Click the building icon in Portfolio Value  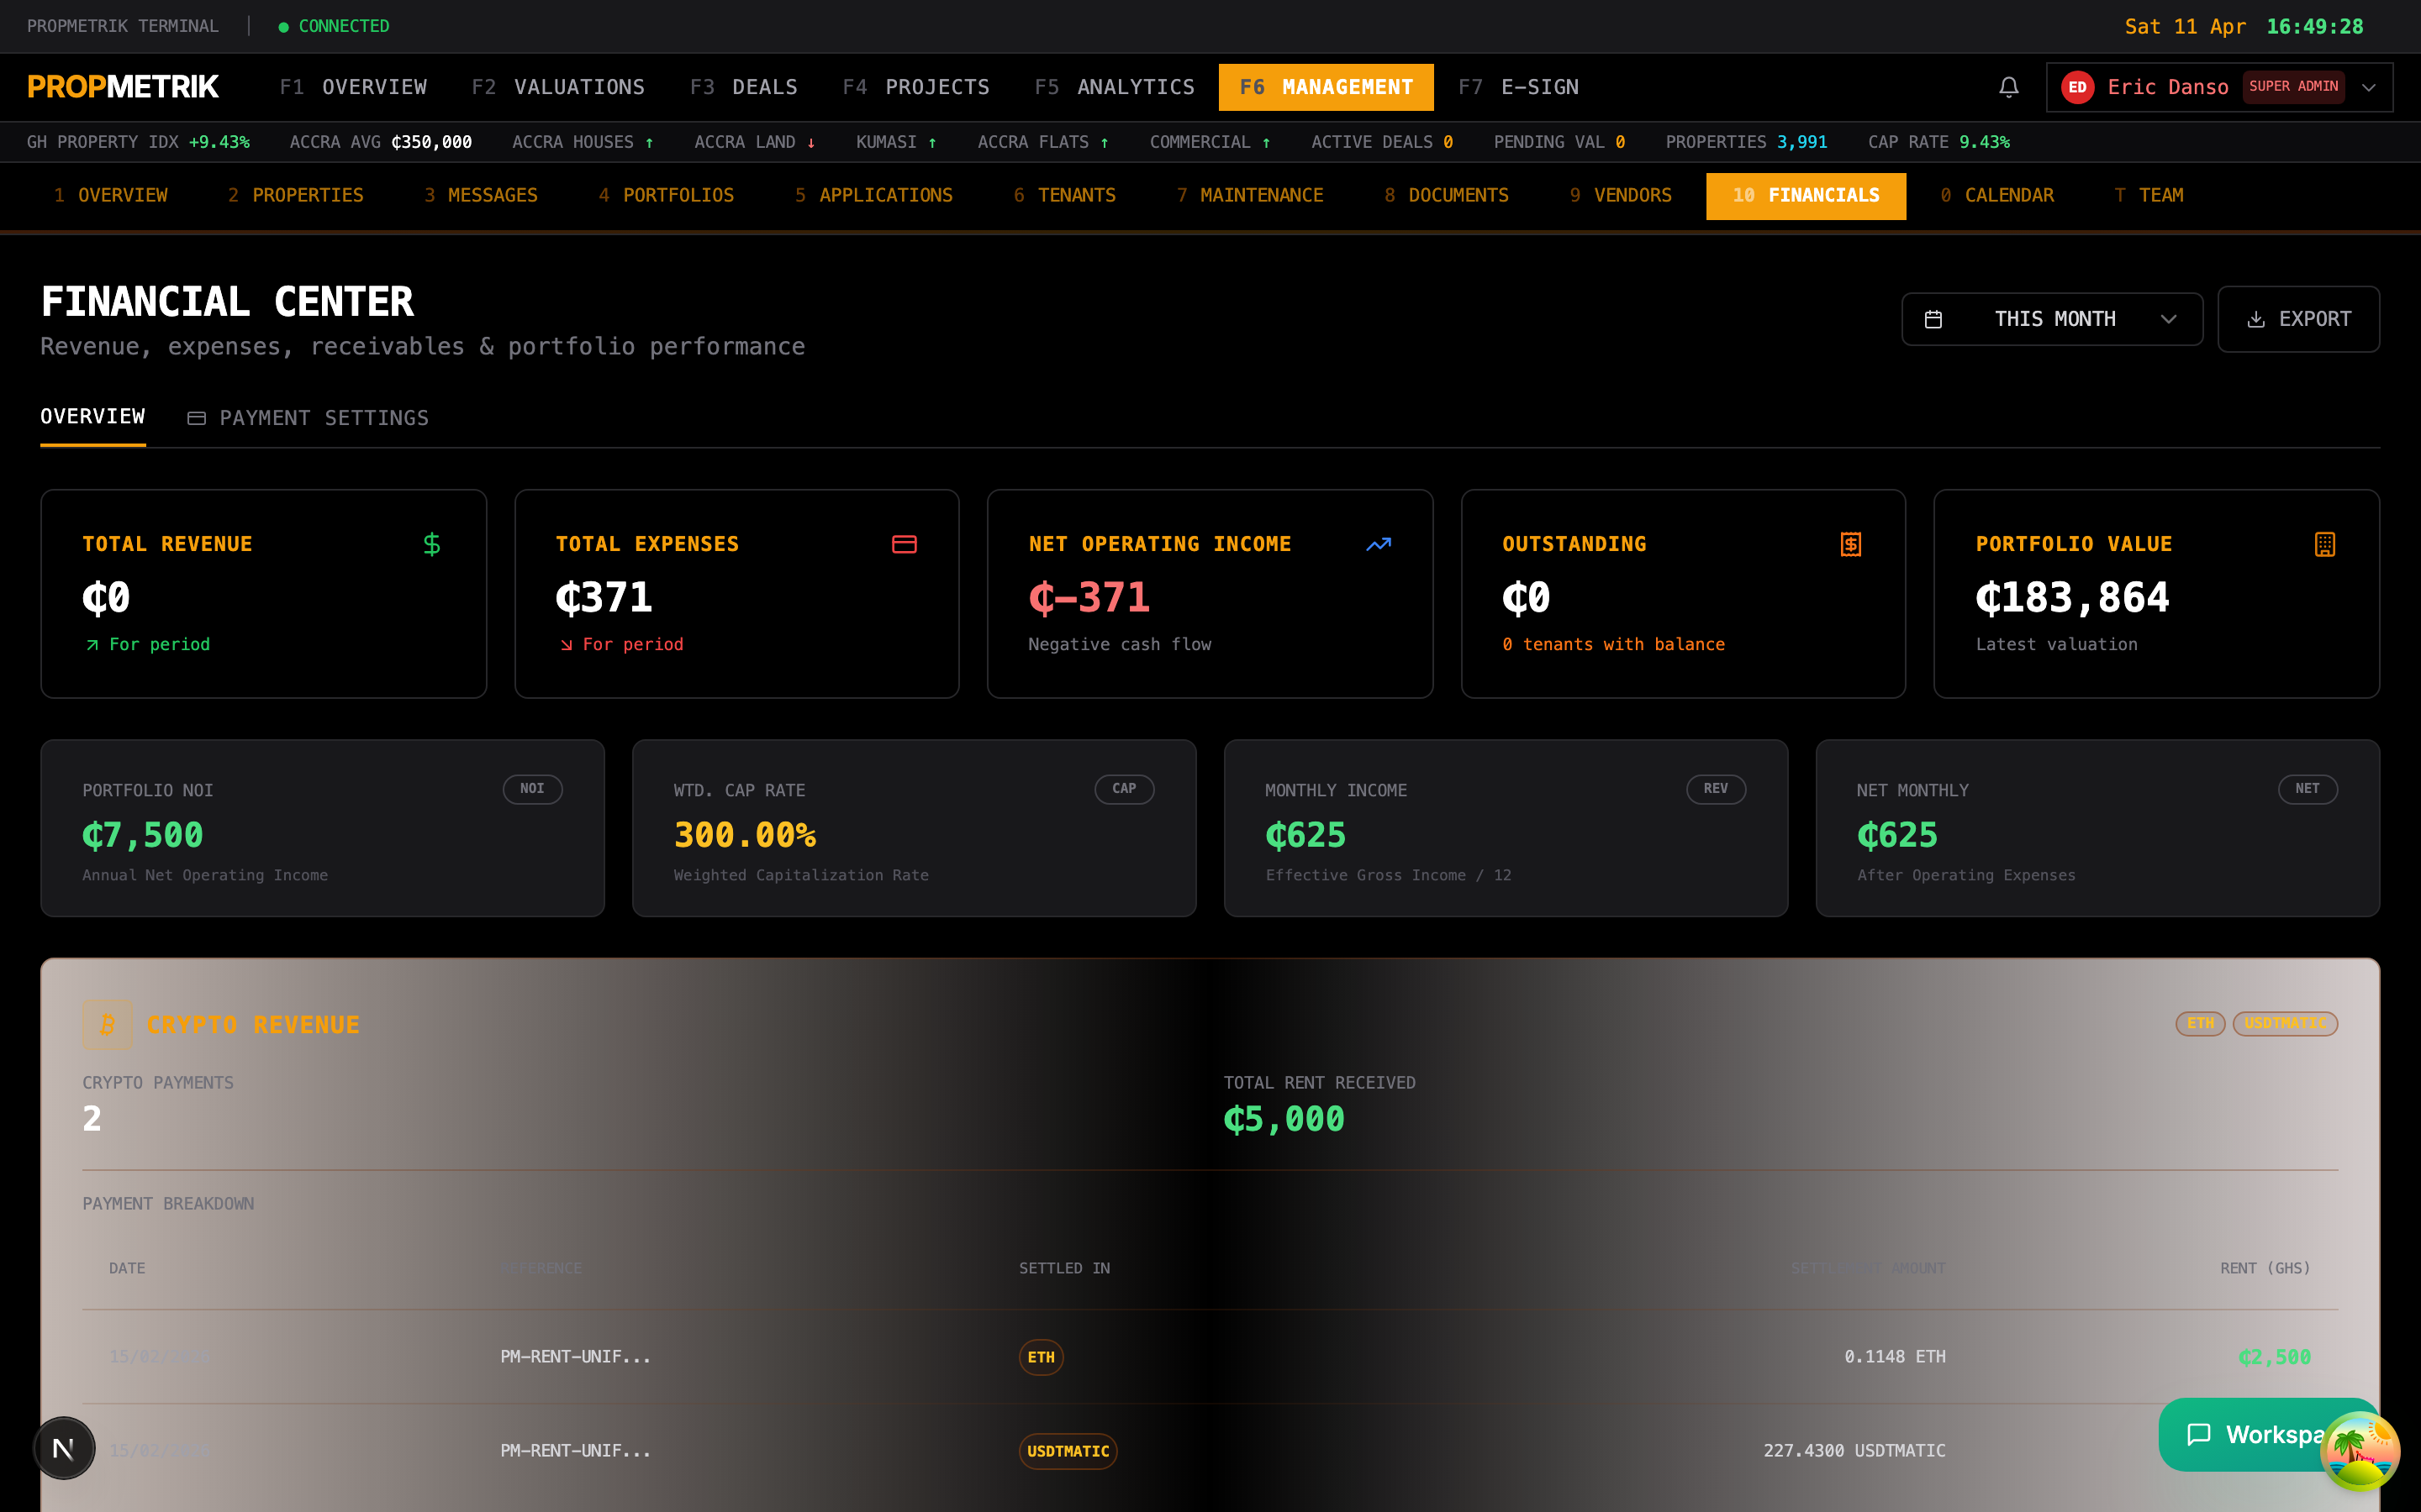pyautogui.click(x=2325, y=544)
